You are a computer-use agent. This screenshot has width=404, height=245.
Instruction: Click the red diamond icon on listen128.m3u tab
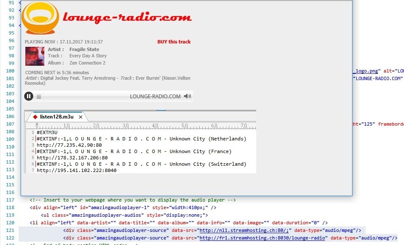35,117
